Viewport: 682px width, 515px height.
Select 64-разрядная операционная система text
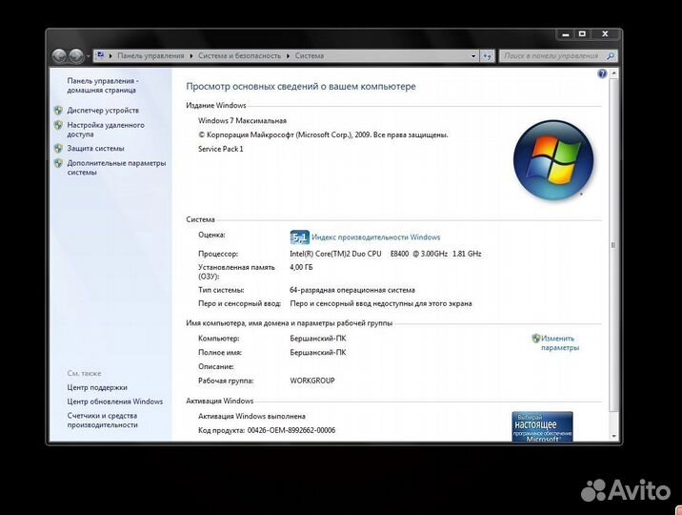tap(352, 290)
